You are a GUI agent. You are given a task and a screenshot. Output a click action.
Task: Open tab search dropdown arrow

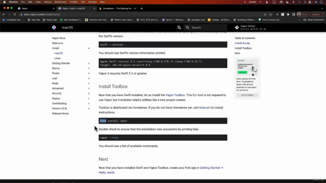coord(322,9)
